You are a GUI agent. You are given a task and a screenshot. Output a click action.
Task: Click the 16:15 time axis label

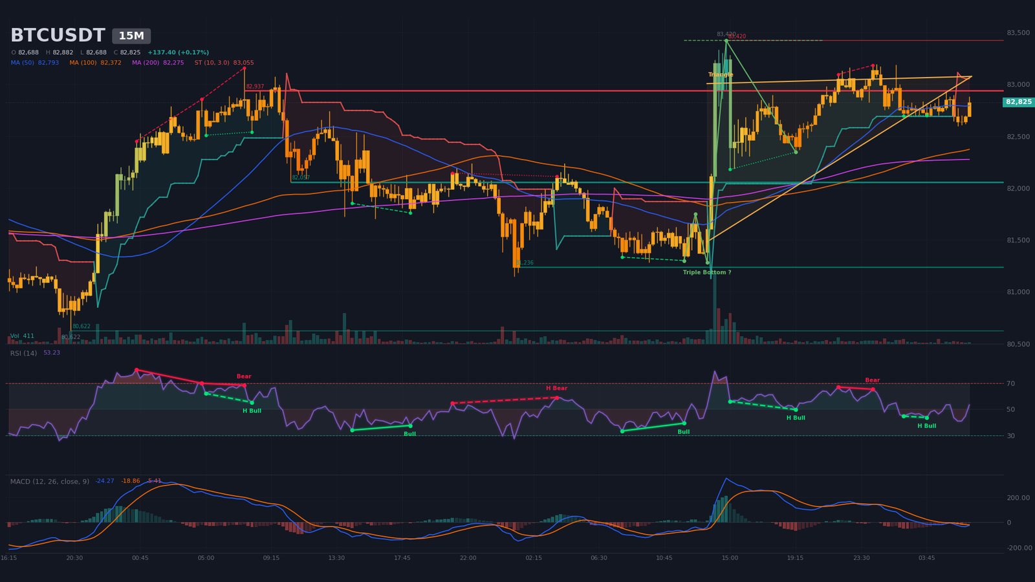coord(8,558)
